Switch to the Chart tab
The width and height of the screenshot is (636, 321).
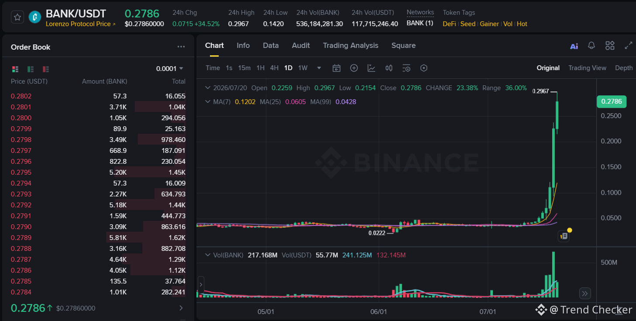[x=214, y=45]
